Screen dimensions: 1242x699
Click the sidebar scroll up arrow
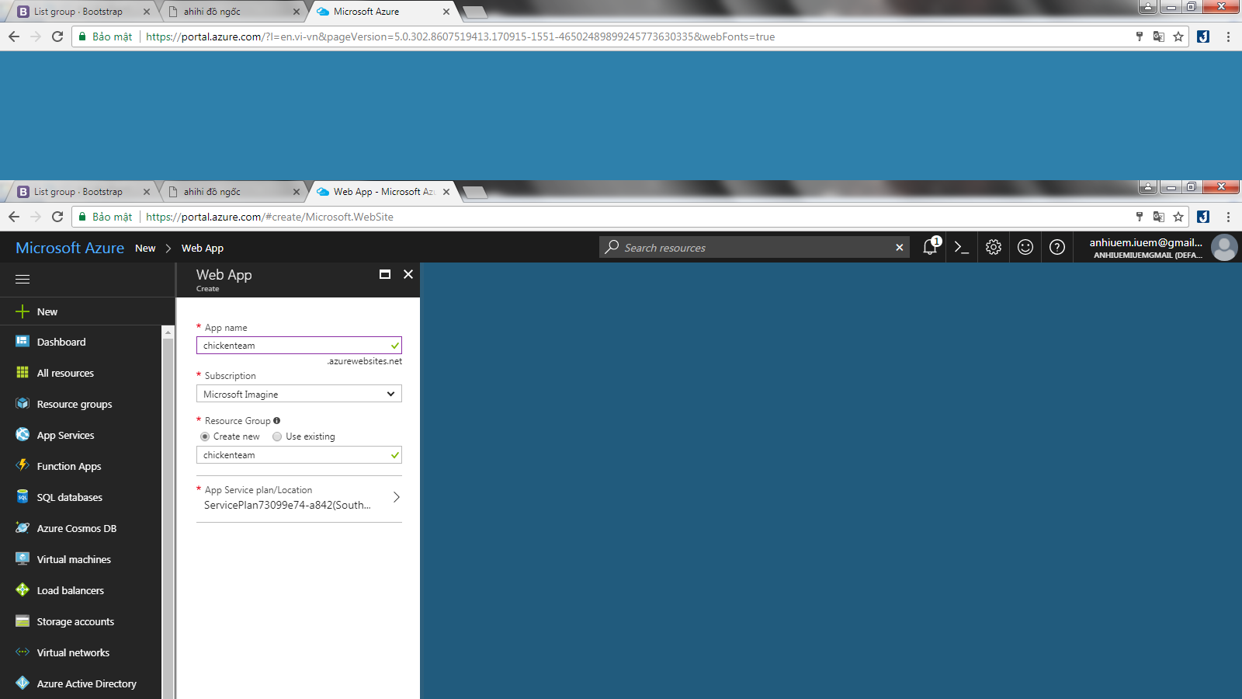[x=168, y=332]
